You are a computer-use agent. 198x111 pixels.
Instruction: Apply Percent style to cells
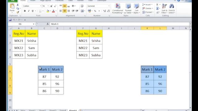[95, 11]
